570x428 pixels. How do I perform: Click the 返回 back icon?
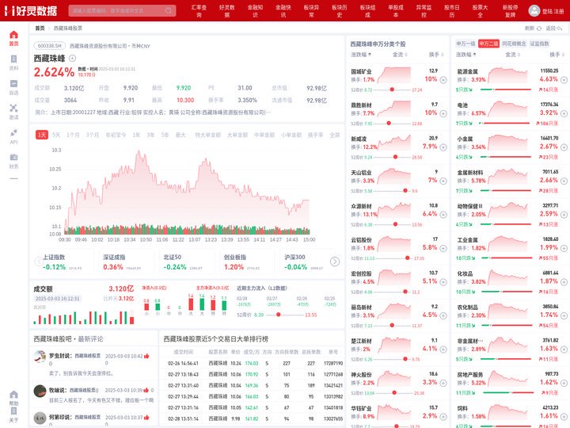[x=560, y=28]
